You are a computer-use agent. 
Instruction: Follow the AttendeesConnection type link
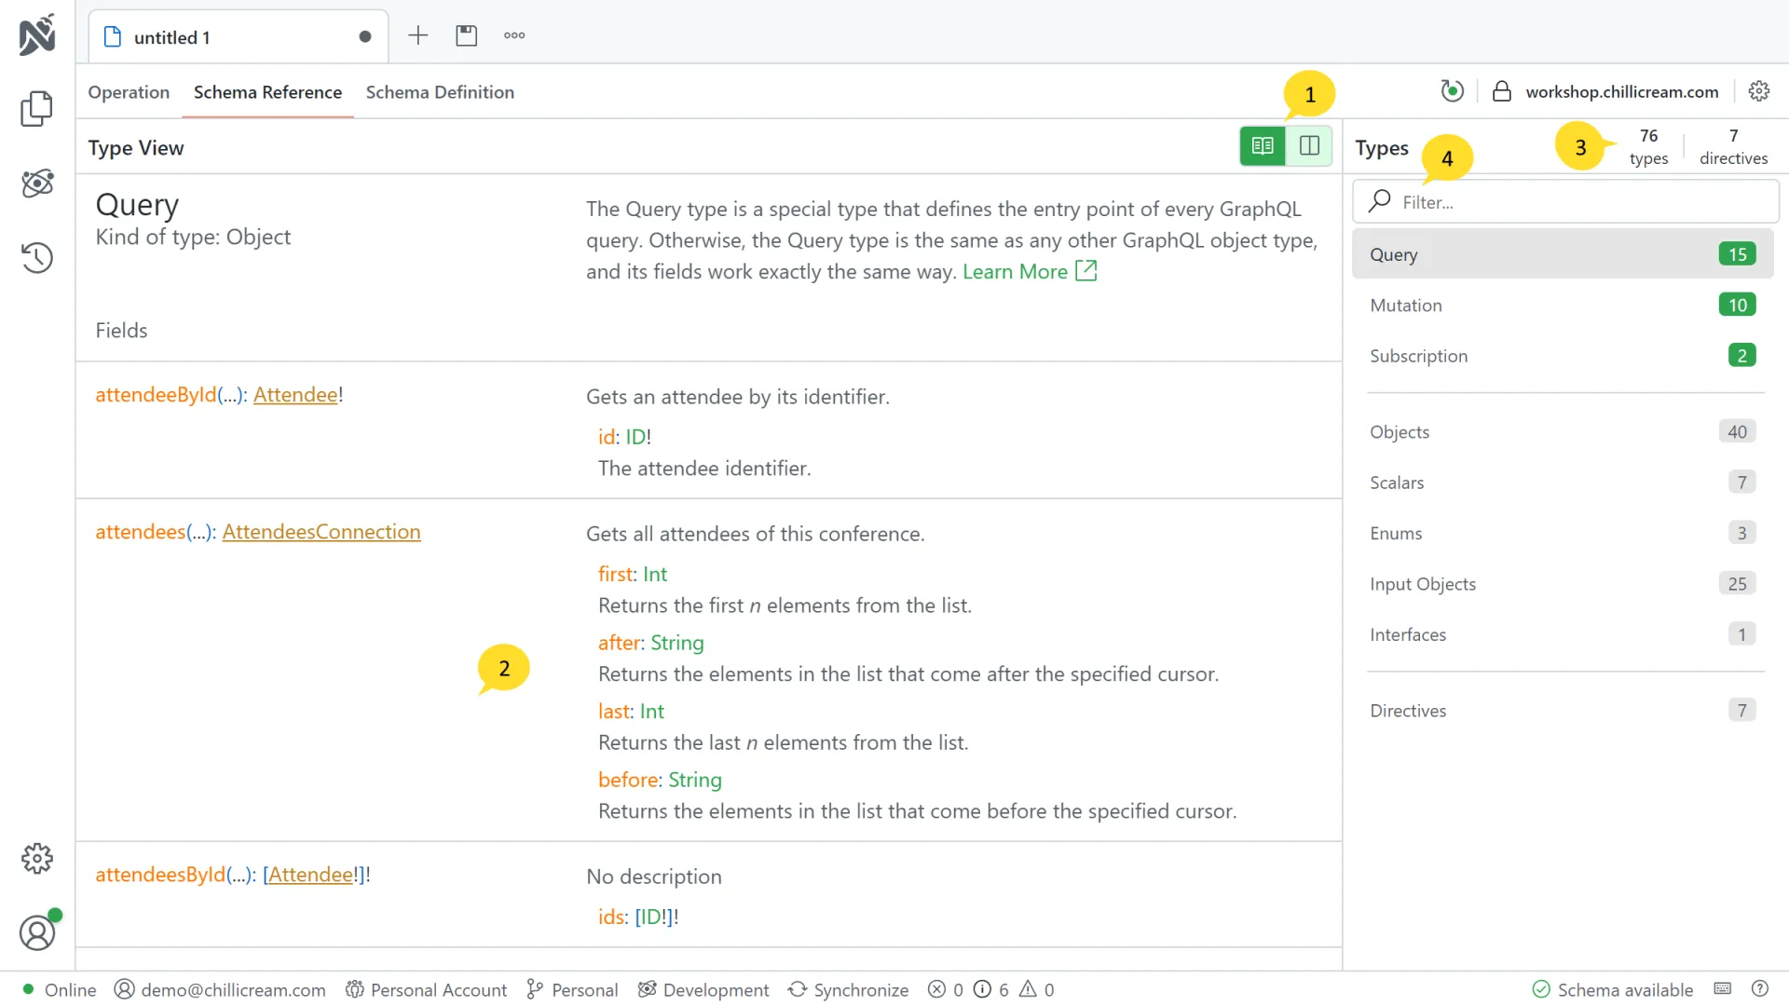tap(321, 532)
